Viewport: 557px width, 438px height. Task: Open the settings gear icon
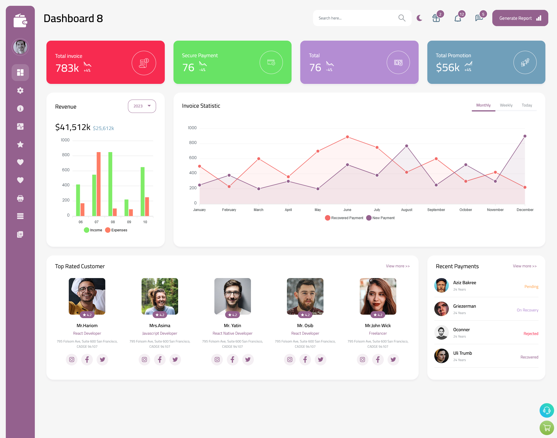pyautogui.click(x=20, y=91)
